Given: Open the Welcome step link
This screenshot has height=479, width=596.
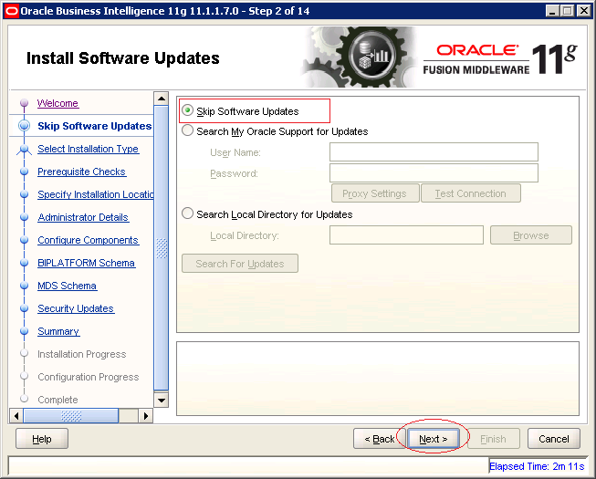Looking at the screenshot, I should 58,103.
